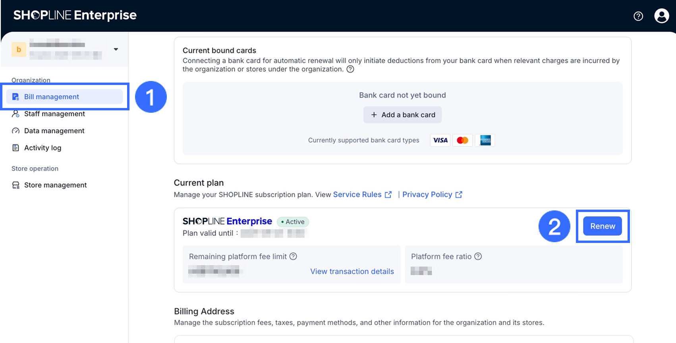Expand the organization switcher dropdown arrow
This screenshot has width=676, height=343.
click(x=116, y=49)
